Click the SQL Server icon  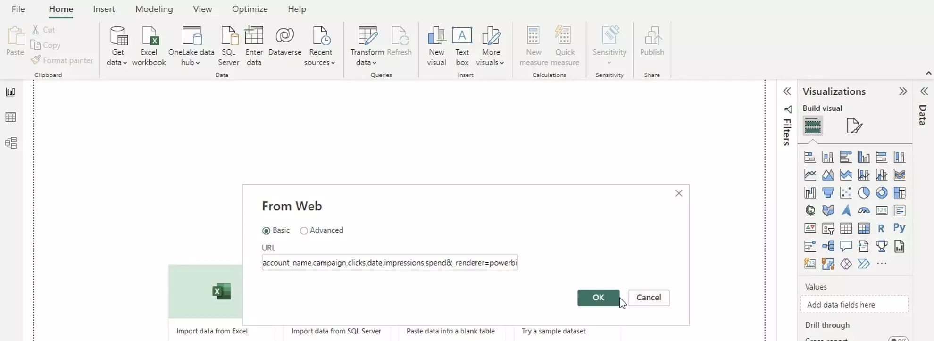229,46
